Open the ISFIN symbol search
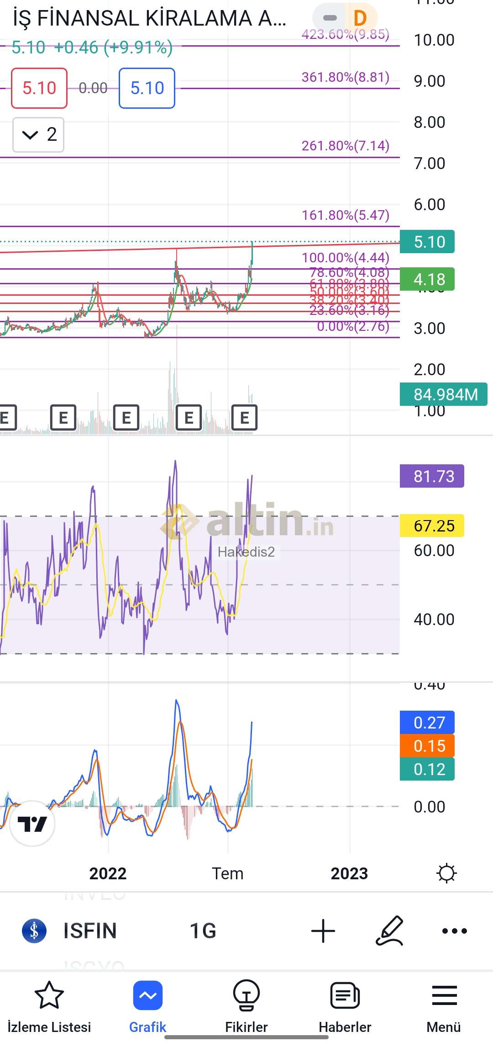The image size is (493, 1042). pos(90,931)
